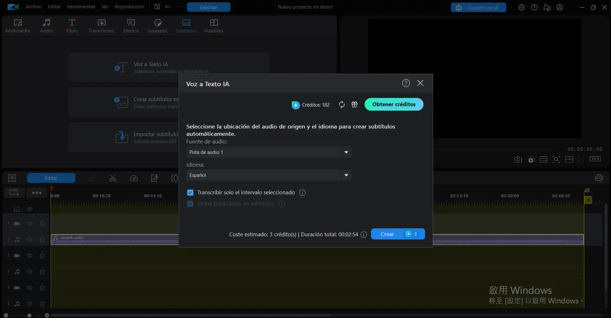The image size is (611, 318).
Task: Hide video track 1 with eye icon
Action: click(x=30, y=224)
